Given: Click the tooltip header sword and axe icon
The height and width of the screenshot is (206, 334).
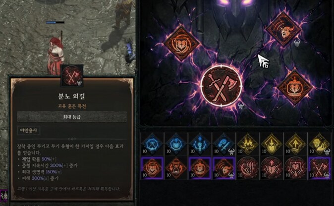Looking at the screenshot, I should pyautogui.click(x=72, y=76).
